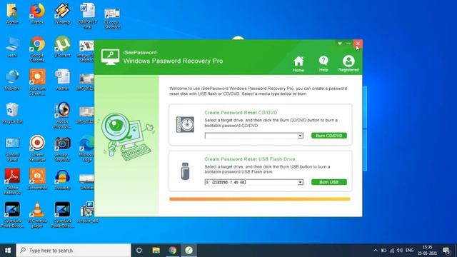Viewport: 457px width, 257px height.
Task: Open the Windows Start menu
Action: pos(8,251)
